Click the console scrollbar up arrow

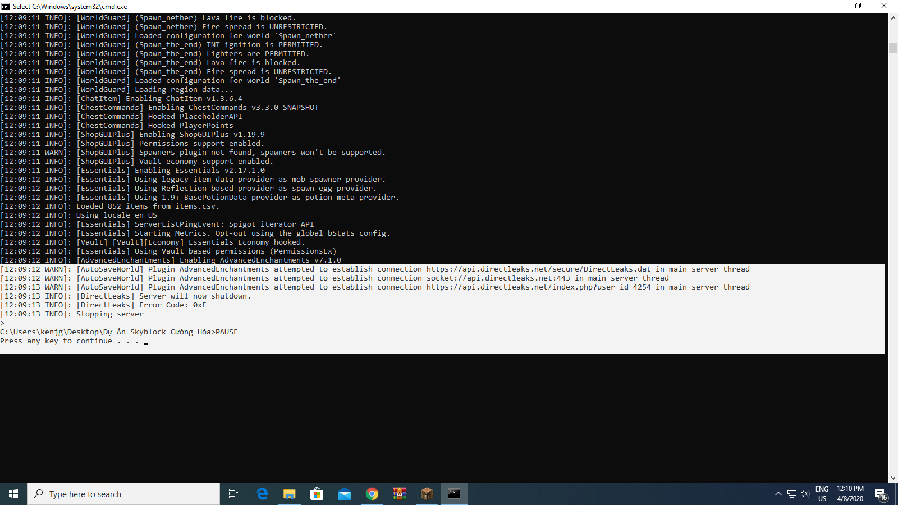(893, 18)
